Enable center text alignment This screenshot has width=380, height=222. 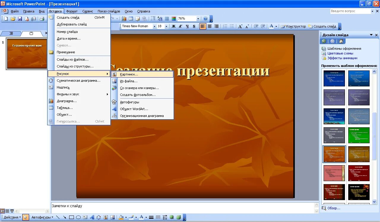pos(210,26)
